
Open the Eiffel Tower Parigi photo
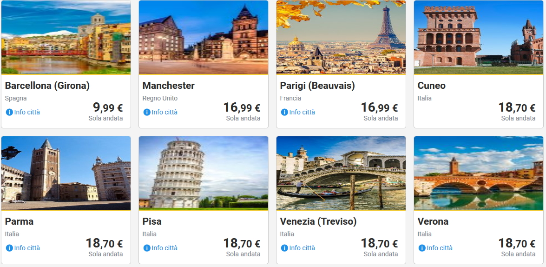coord(341,37)
